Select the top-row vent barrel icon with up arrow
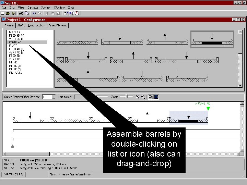The image size is (247, 185). tap(167, 39)
